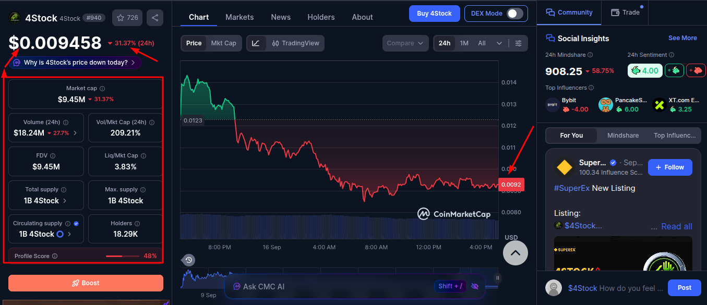Select For You feed tab
Screen dimensions: 707x305
571,136
